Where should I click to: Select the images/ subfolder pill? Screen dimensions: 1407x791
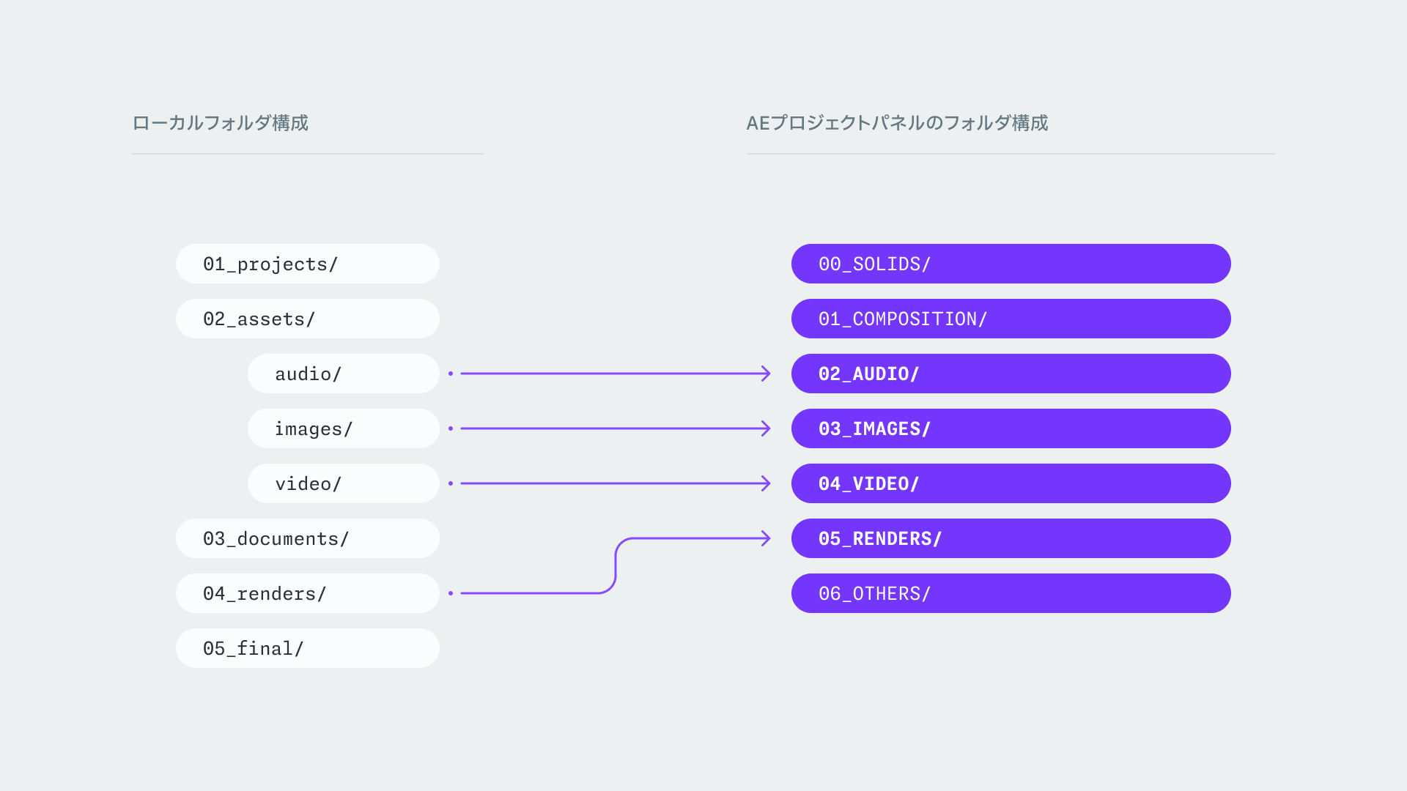pyautogui.click(x=343, y=428)
